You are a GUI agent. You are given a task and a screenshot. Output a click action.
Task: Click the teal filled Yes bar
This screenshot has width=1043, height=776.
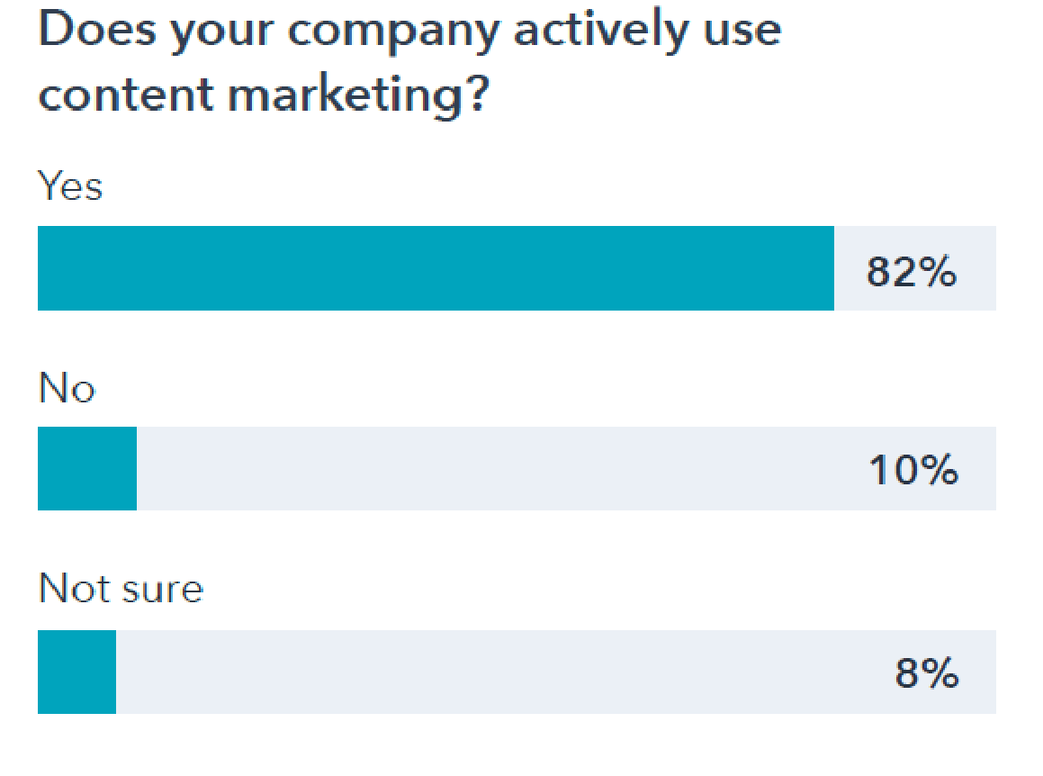tap(436, 268)
